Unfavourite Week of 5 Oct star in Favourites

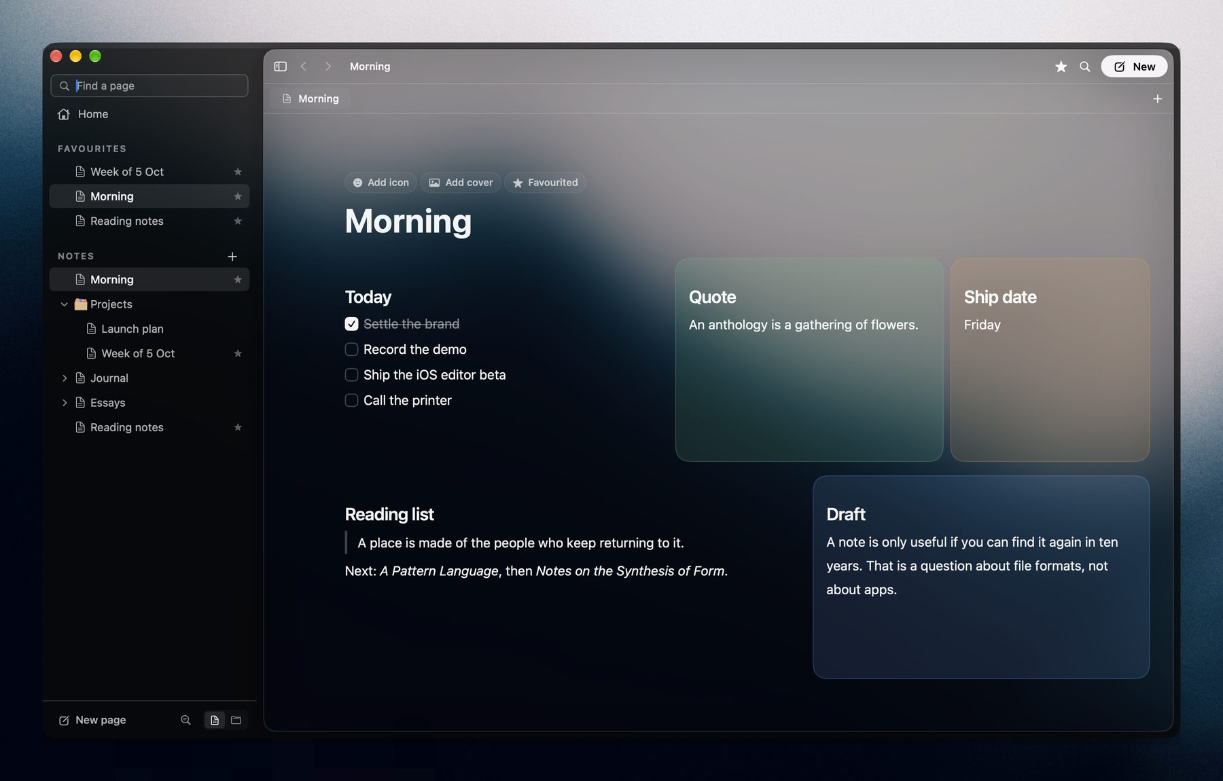point(238,172)
